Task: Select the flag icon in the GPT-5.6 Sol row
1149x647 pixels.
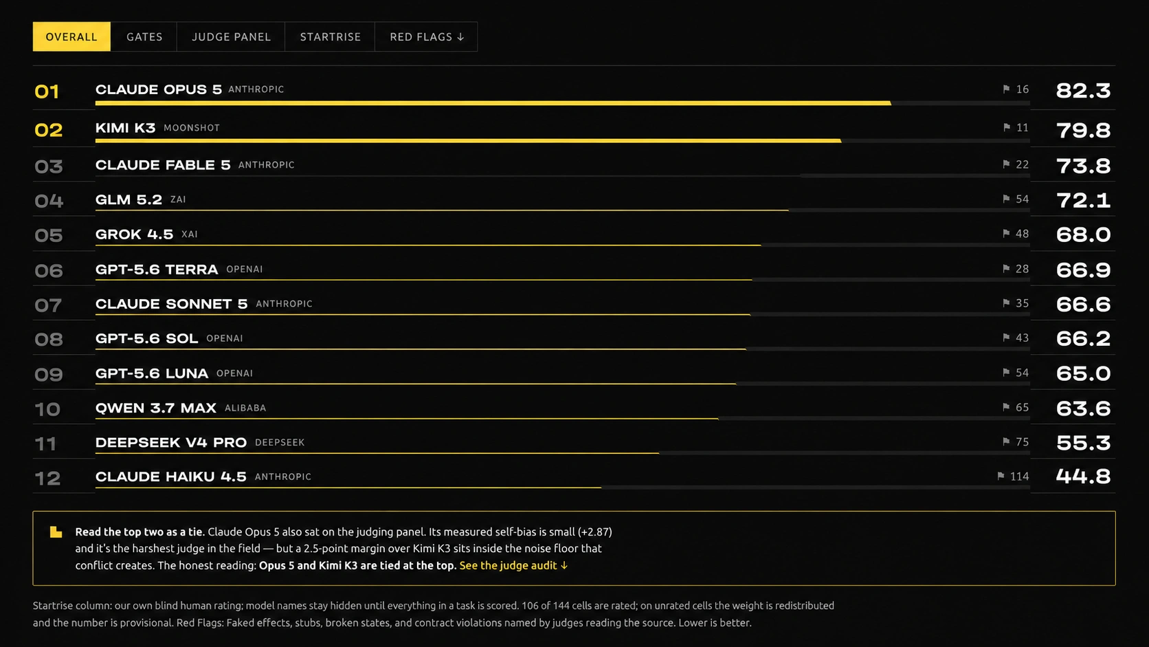Action: tap(1006, 338)
